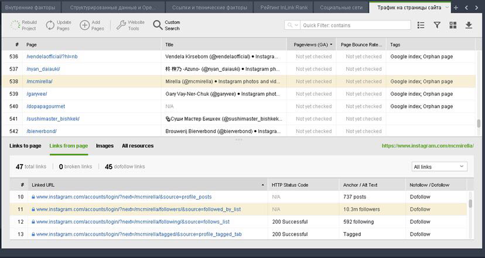
Task: Switch to Внутренние факторы tab
Action: point(30,8)
